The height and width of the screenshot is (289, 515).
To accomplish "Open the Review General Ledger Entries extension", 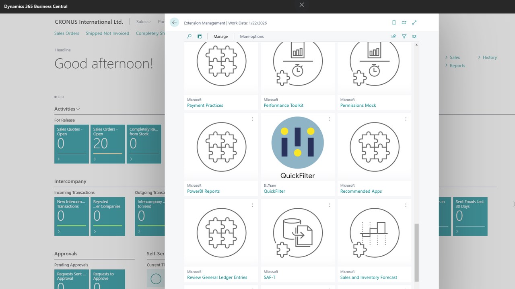I will pyautogui.click(x=217, y=277).
